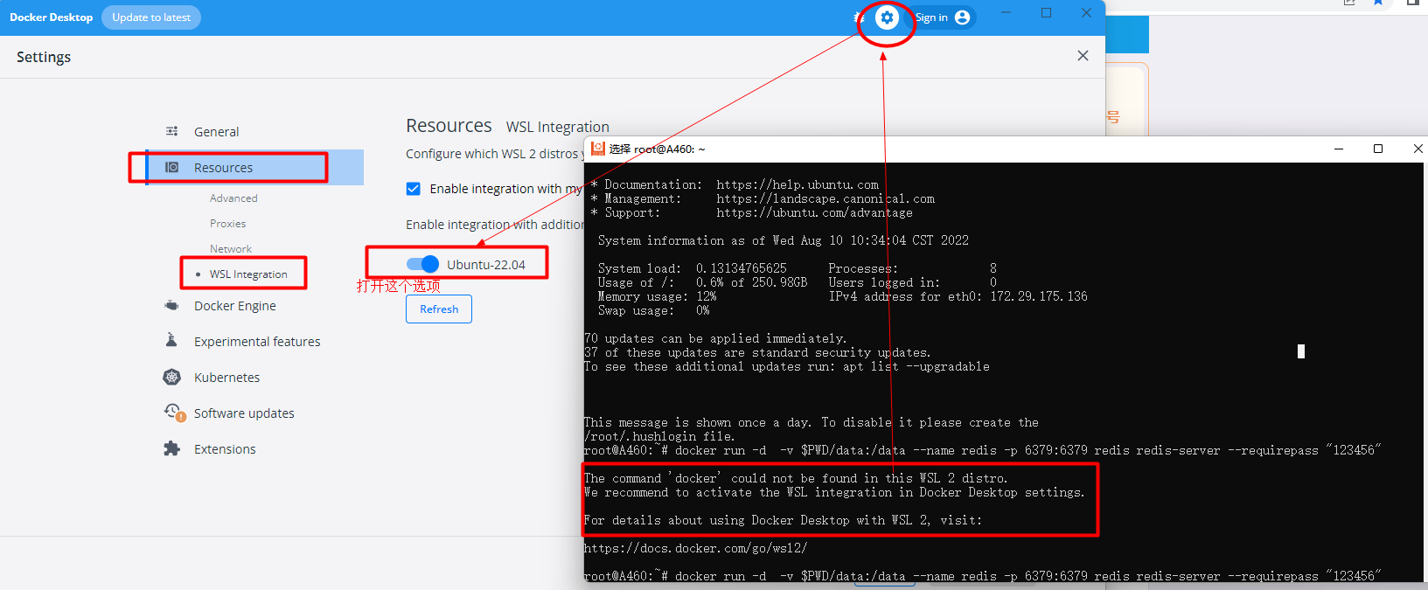Select the Resources settings section

(x=254, y=168)
